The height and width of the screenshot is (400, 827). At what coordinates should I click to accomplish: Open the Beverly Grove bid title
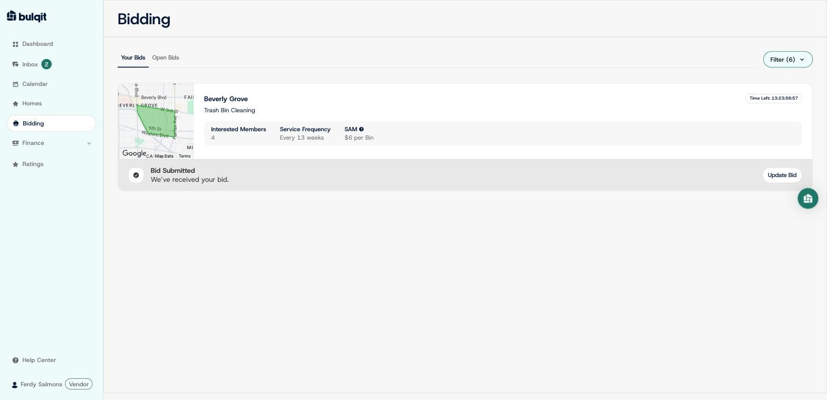pos(226,99)
